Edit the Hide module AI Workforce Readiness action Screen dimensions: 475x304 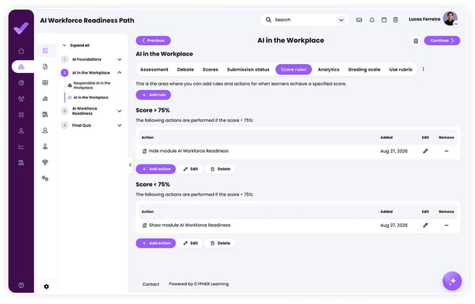click(x=425, y=151)
